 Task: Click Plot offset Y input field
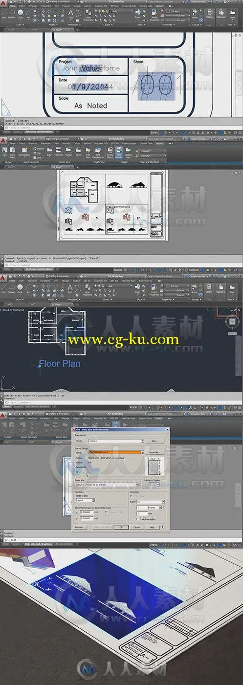pos(87,519)
